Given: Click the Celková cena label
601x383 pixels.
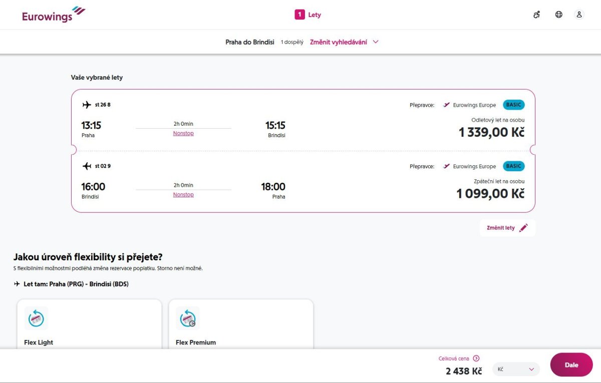Looking at the screenshot, I should pos(454,358).
